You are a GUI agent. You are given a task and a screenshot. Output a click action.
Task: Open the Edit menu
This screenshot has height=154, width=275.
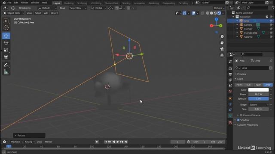(16, 3)
